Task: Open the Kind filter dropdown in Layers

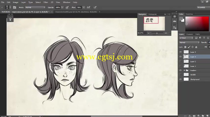Action: tap(186, 38)
